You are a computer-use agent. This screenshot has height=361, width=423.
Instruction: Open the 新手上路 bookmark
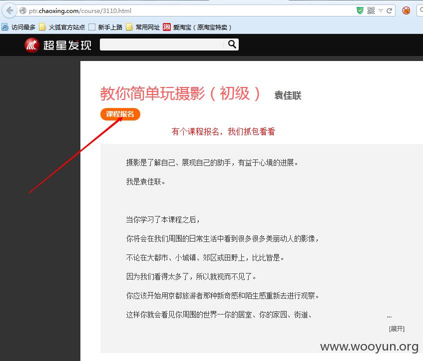(105, 27)
